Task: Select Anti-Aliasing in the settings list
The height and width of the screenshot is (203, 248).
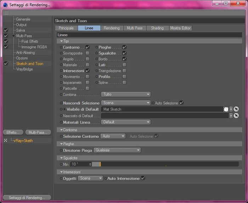Action: (26, 52)
